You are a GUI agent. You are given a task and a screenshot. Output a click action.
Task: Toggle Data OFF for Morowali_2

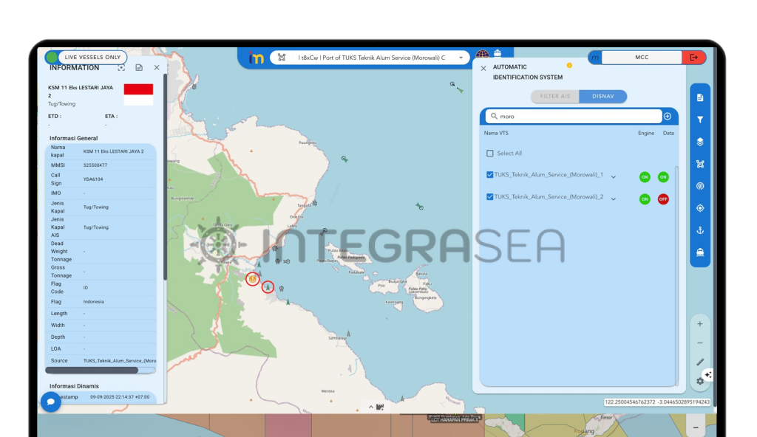(x=663, y=199)
